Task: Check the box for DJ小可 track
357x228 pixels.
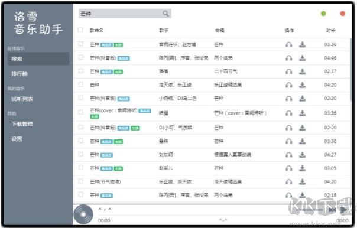Action: click(x=81, y=127)
